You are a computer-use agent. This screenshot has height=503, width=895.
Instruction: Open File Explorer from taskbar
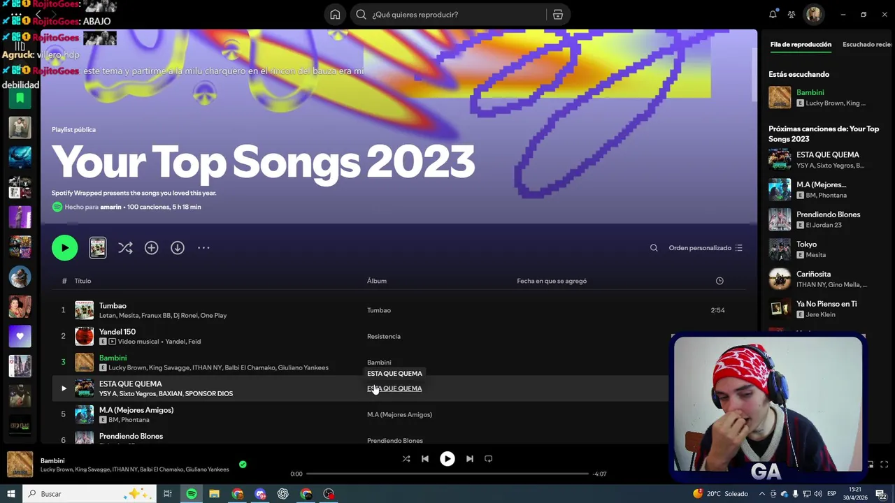pos(215,494)
